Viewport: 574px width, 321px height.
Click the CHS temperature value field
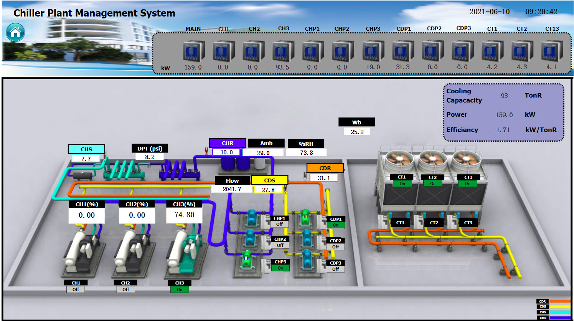pyautogui.click(x=86, y=159)
